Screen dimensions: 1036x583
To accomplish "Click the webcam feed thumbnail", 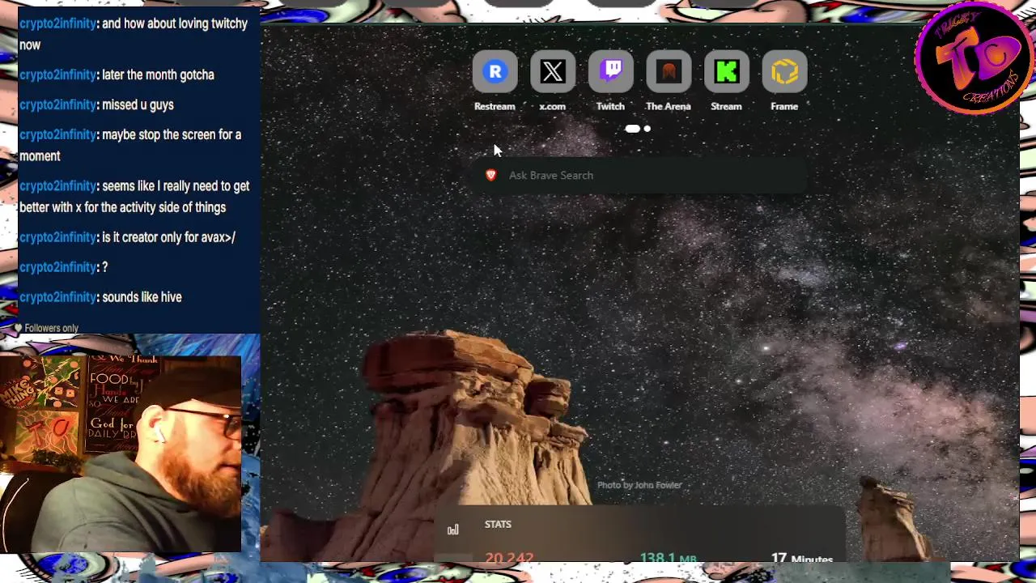I will (x=121, y=453).
